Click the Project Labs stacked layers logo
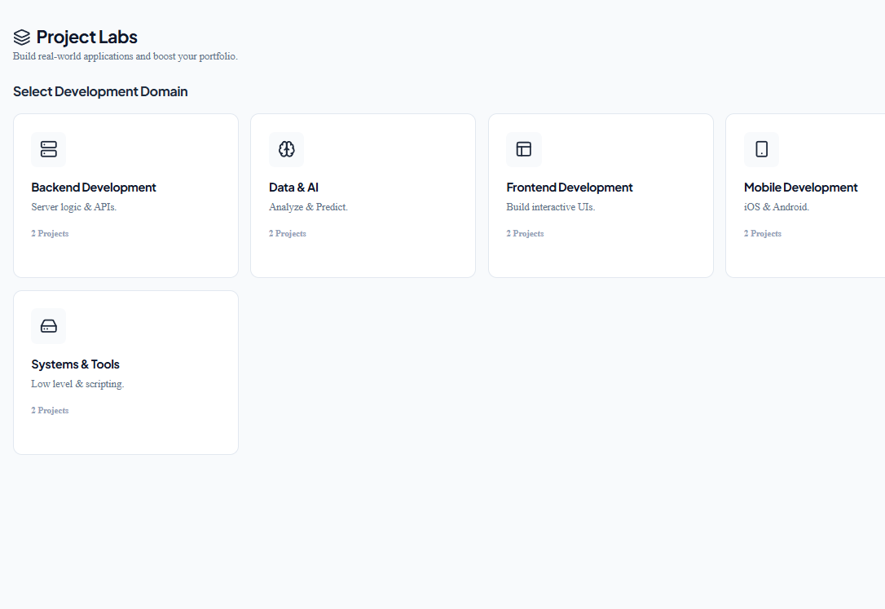885x609 pixels. pos(22,37)
